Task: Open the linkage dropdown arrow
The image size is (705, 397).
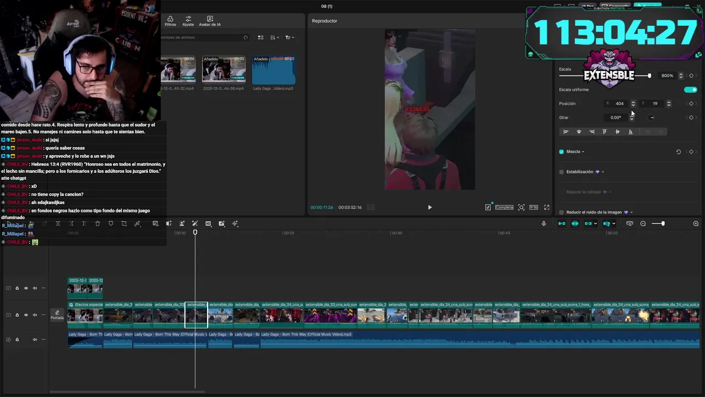Action: click(x=596, y=223)
